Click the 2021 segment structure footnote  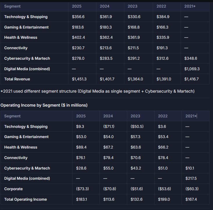click(x=97, y=91)
